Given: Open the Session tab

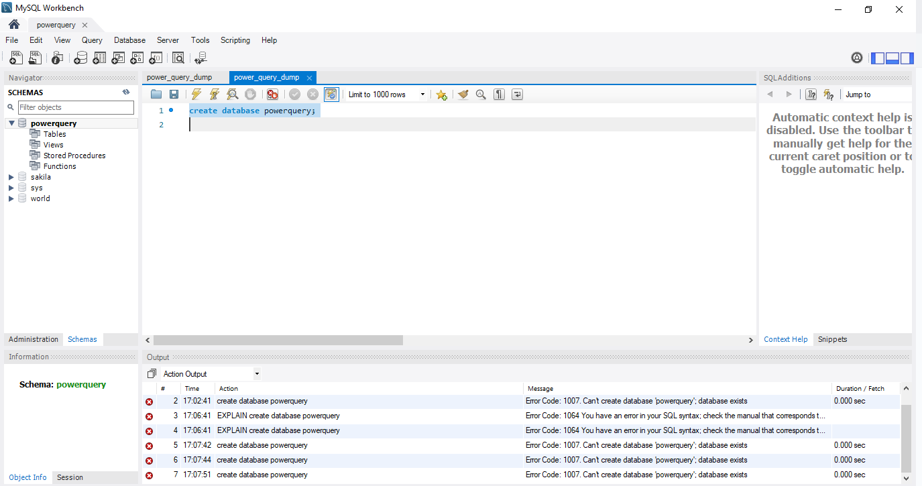Looking at the screenshot, I should coord(70,477).
